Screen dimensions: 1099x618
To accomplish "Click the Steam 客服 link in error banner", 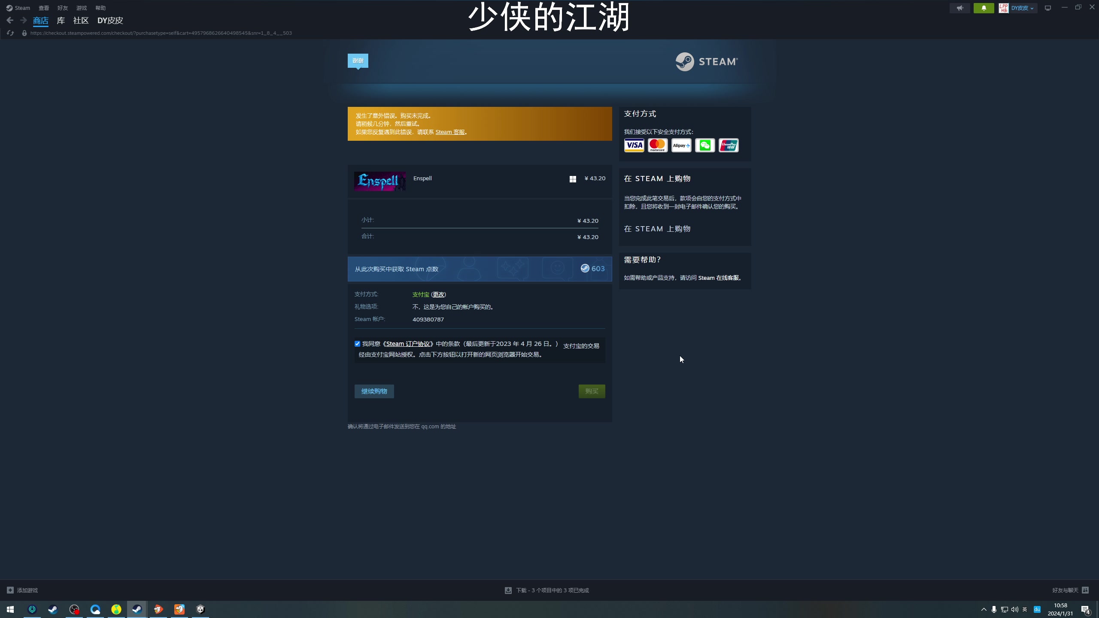I will 450,132.
